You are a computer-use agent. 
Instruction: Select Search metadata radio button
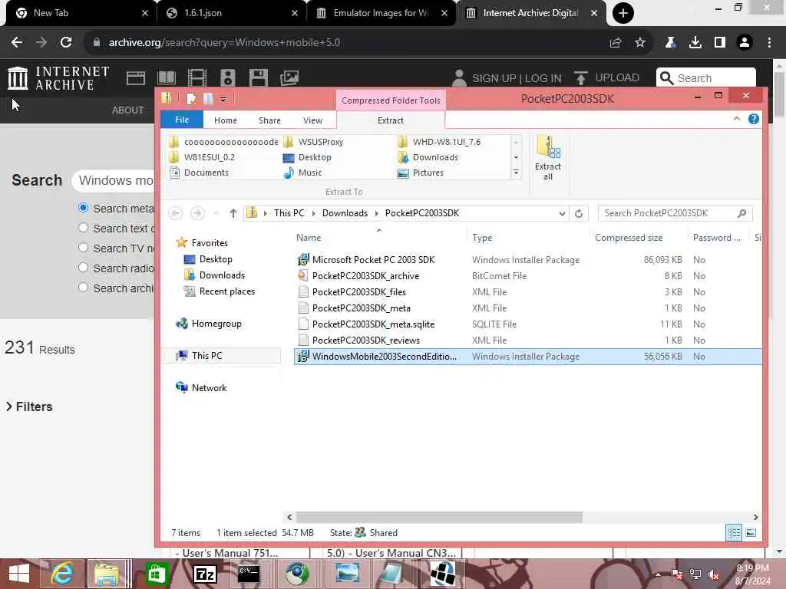(x=83, y=208)
